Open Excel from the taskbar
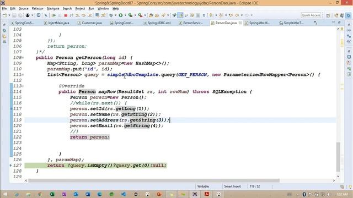 click(x=52, y=194)
